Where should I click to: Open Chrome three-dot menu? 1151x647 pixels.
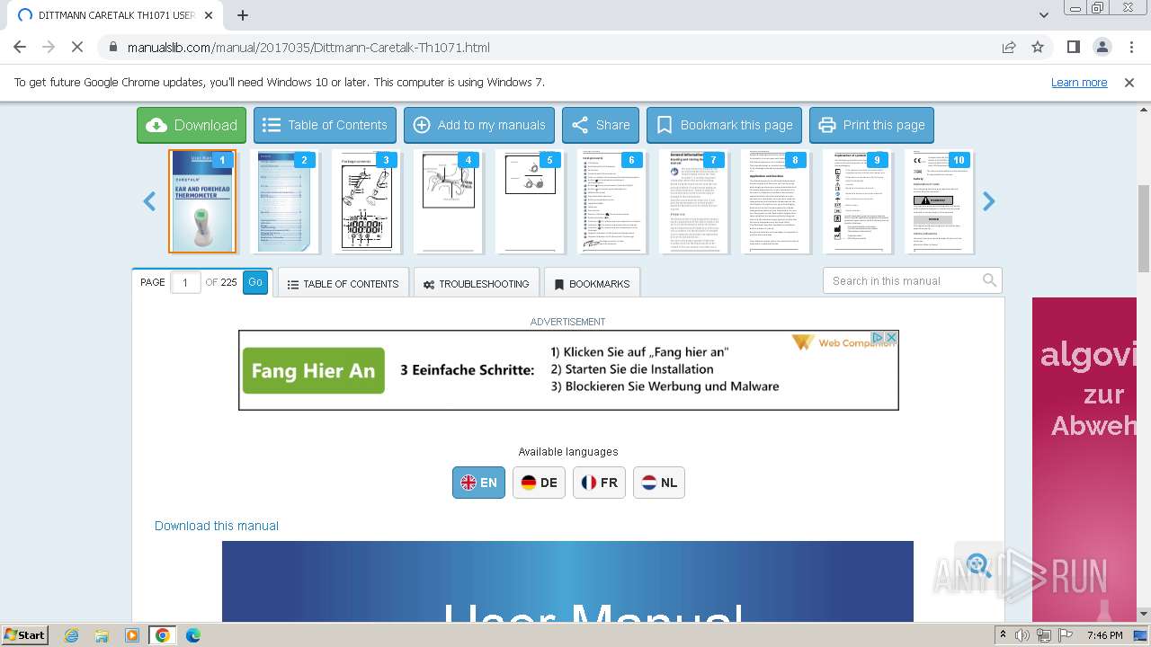click(x=1130, y=47)
